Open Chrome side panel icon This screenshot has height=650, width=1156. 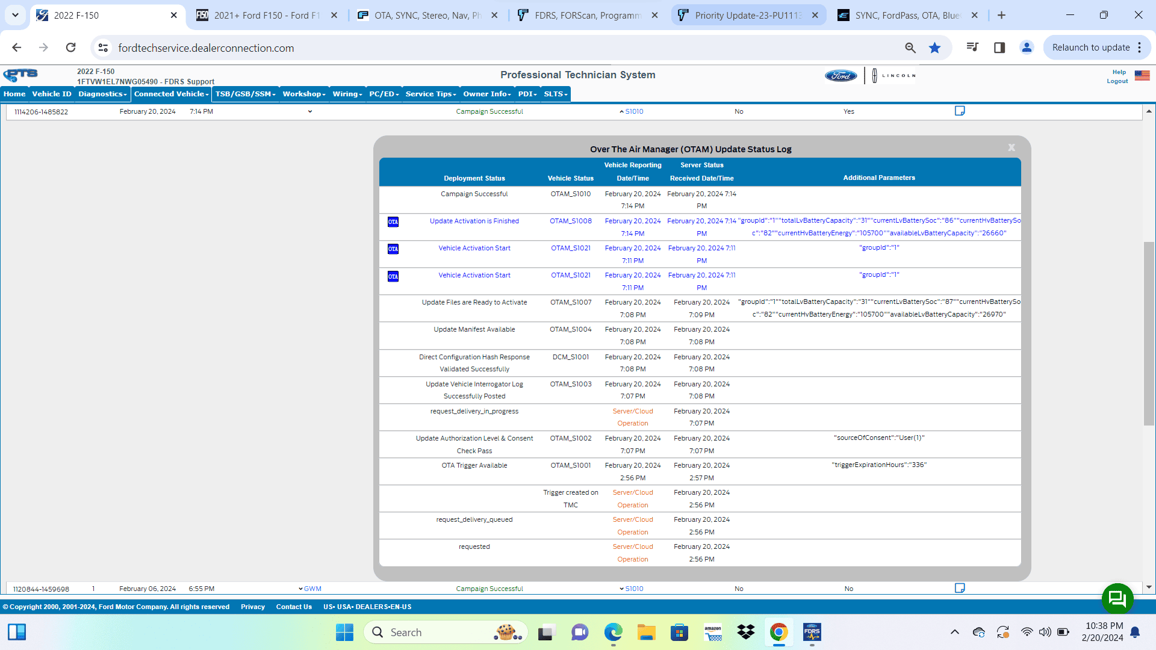(999, 48)
